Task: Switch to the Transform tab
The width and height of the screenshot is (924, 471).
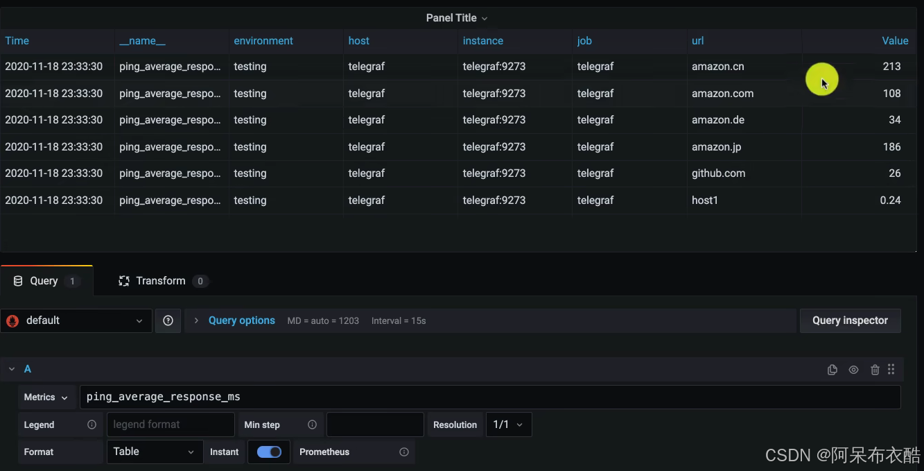Action: coord(160,280)
